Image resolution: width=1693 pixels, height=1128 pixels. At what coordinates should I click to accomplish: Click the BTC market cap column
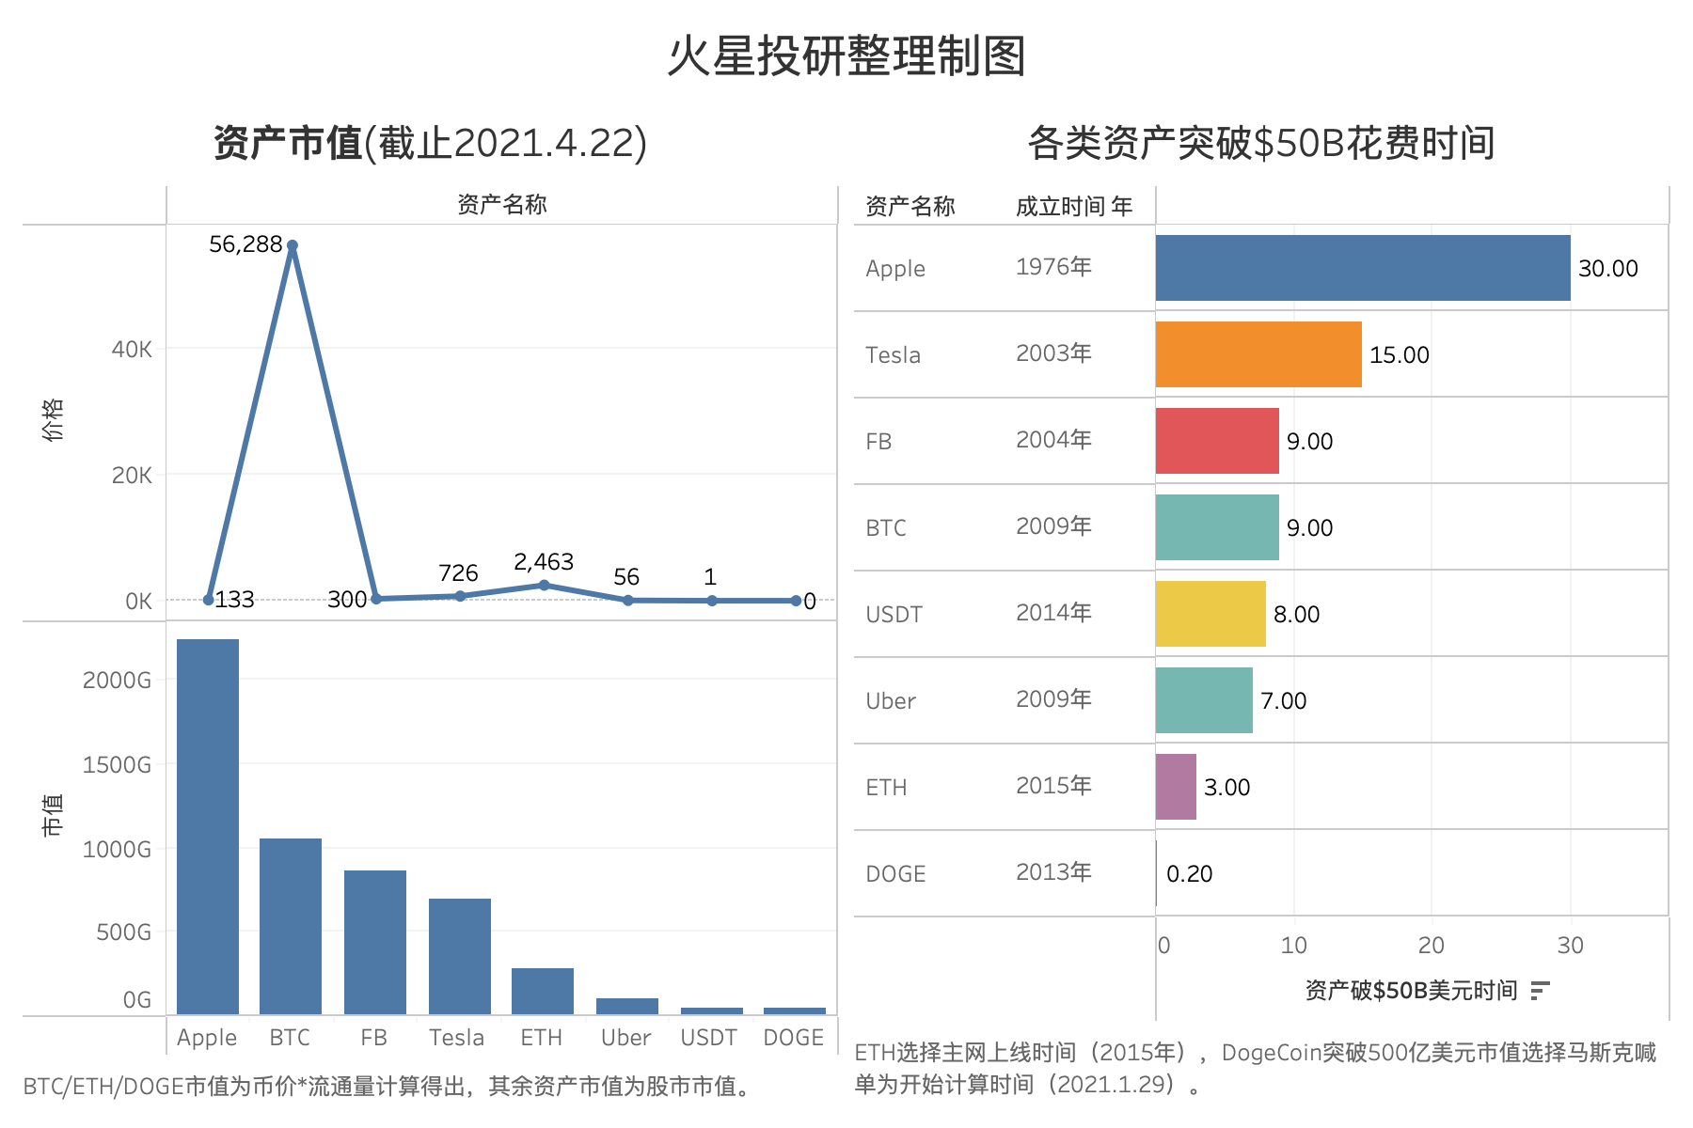(x=291, y=927)
